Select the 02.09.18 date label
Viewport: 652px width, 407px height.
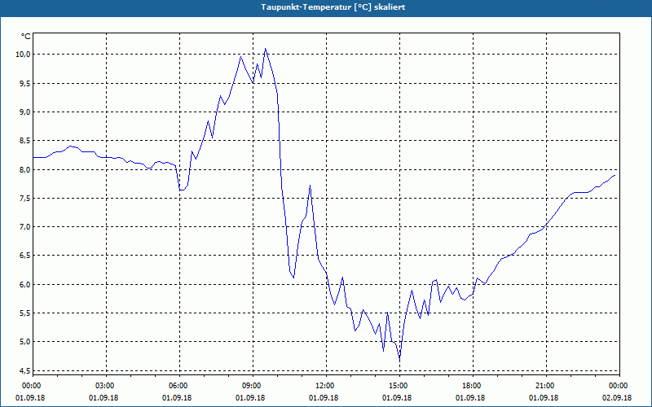pyautogui.click(x=617, y=398)
